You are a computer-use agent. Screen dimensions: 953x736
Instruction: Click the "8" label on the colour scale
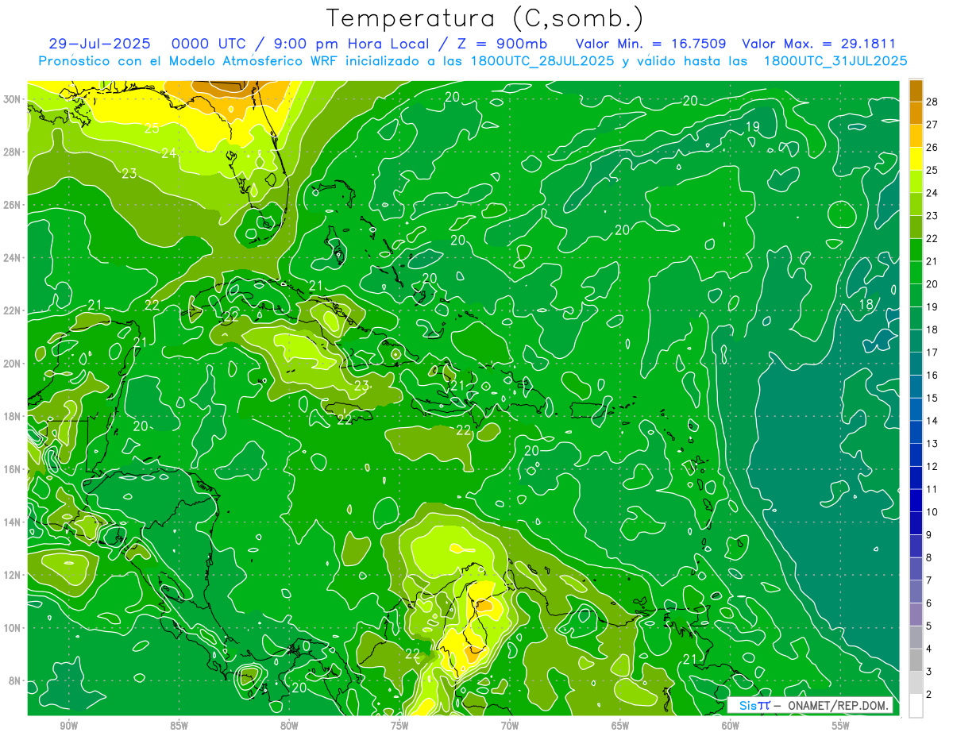tap(929, 557)
